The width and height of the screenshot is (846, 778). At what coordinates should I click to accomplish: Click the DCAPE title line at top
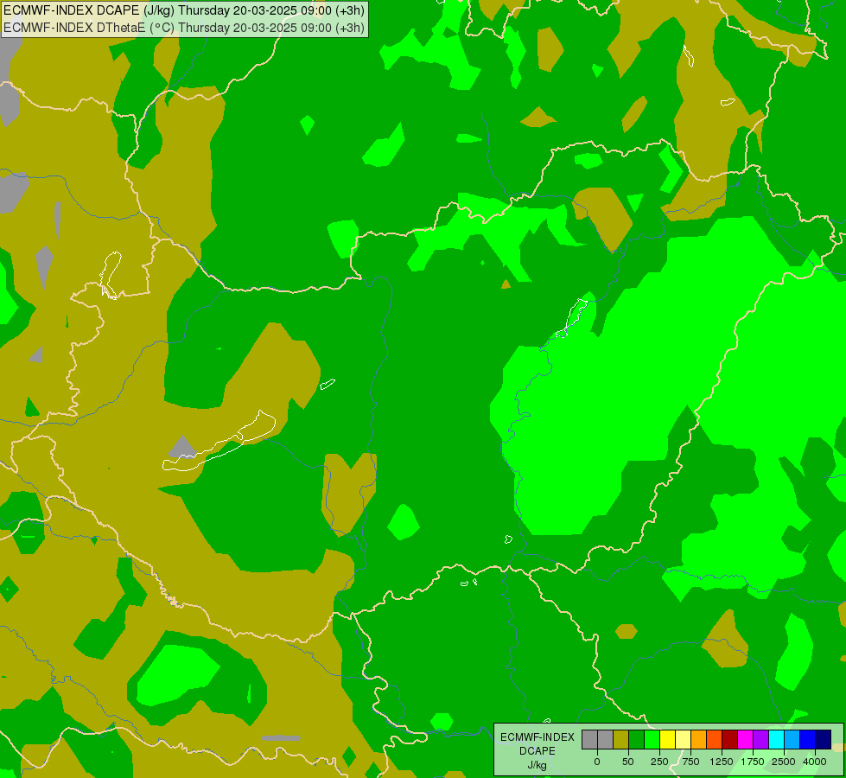click(x=184, y=10)
